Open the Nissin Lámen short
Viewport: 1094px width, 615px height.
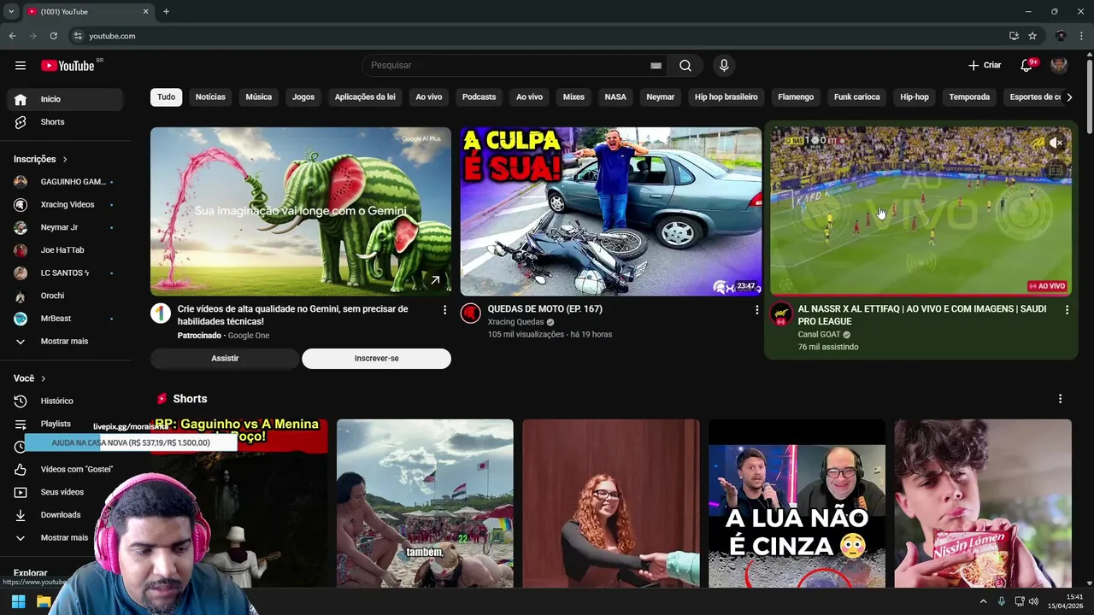pyautogui.click(x=983, y=503)
